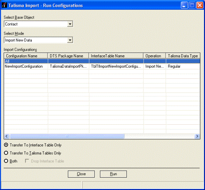Click the Close button
This screenshot has width=205, height=190.
tap(81, 174)
